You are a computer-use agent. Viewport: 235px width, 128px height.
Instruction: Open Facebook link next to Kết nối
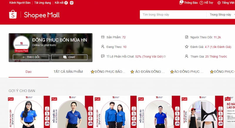[66, 3]
